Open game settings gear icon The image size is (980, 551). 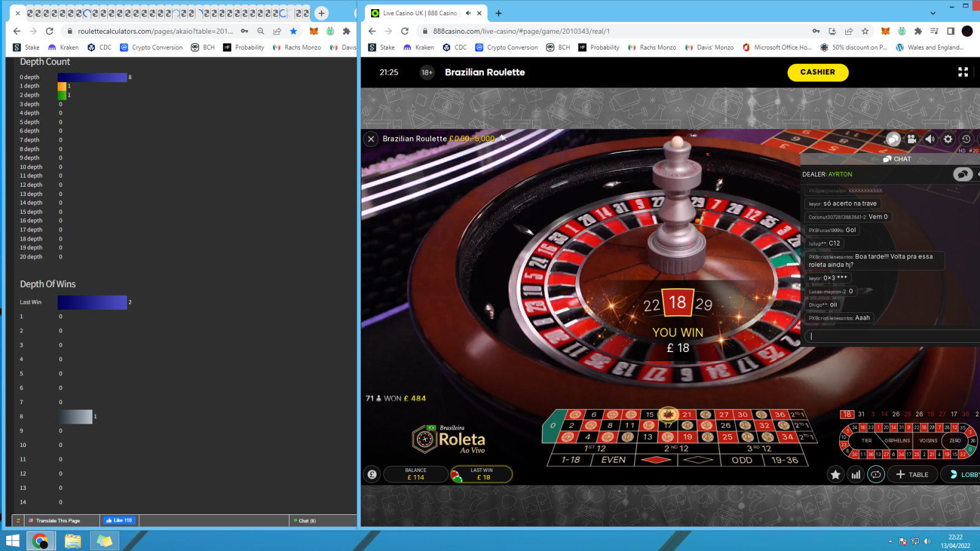pos(948,139)
